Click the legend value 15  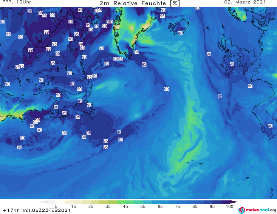pos(73,206)
